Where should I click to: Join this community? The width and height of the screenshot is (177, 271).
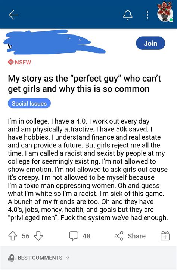[150, 43]
